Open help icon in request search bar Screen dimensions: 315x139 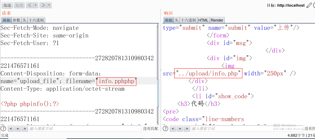tap(3, 129)
